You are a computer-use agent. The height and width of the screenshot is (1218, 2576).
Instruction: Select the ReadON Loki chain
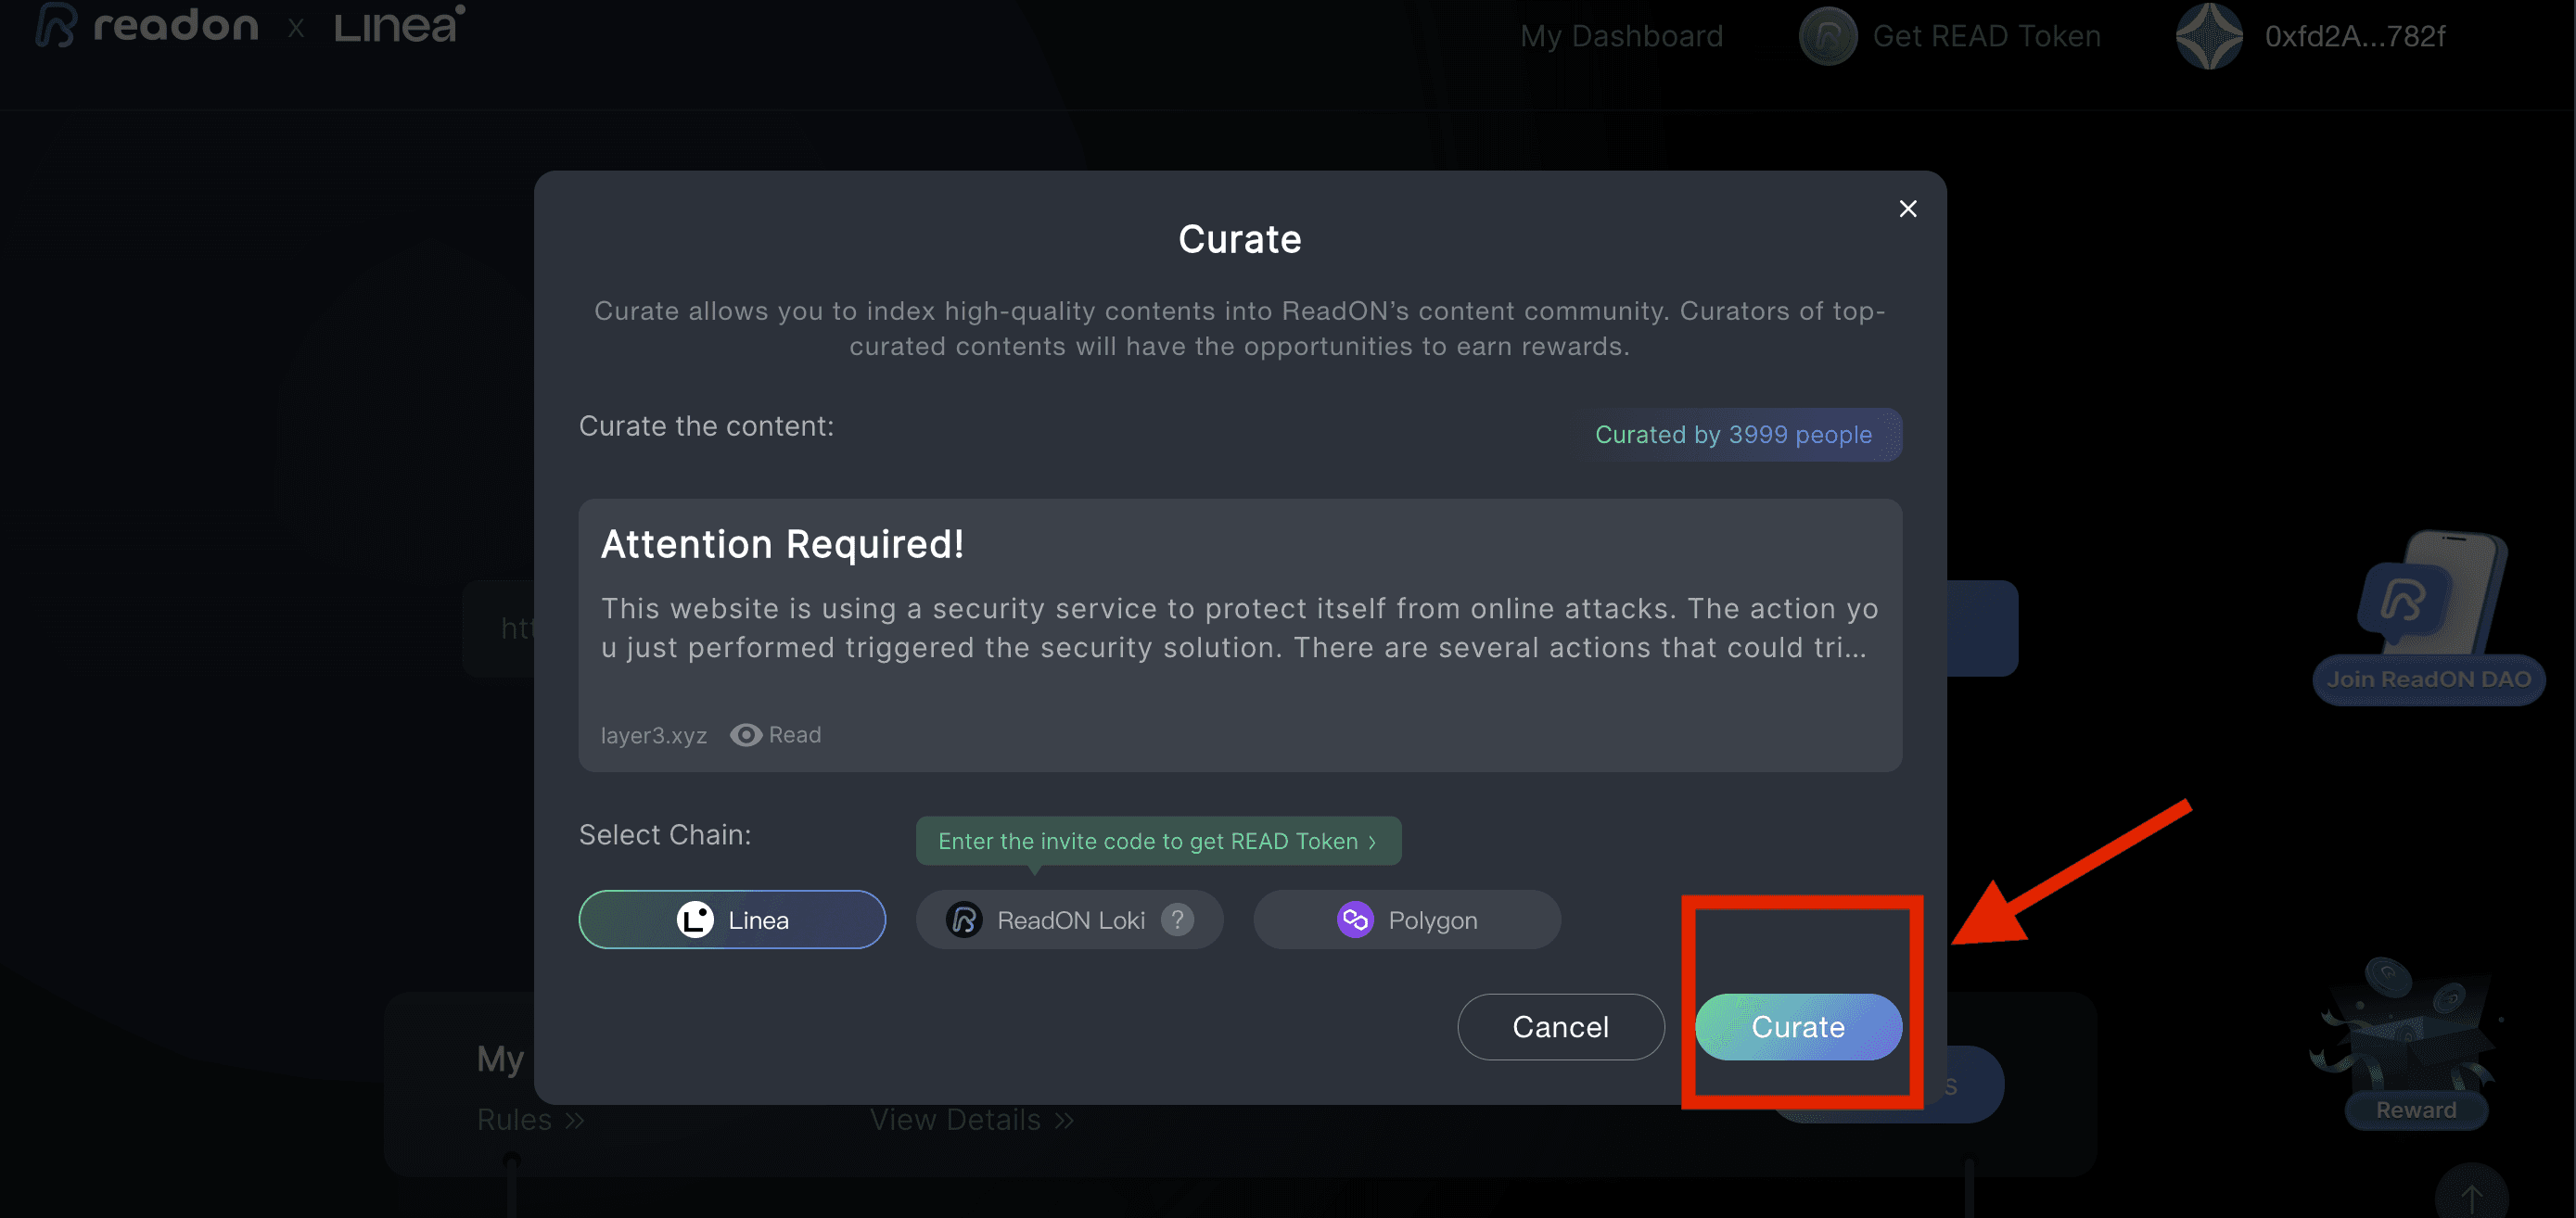point(1069,919)
